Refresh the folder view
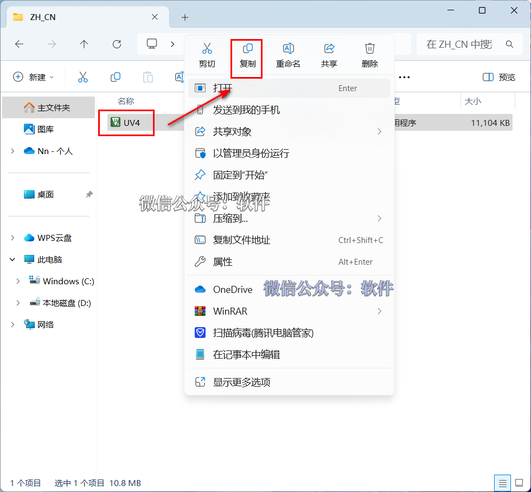The width and height of the screenshot is (531, 492). pos(117,44)
